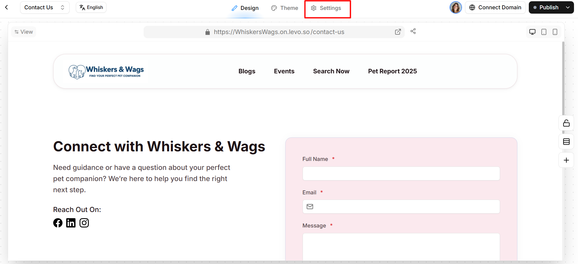578x264 pixels.
Task: Click the unlock padlock icon
Action: pyautogui.click(x=566, y=123)
